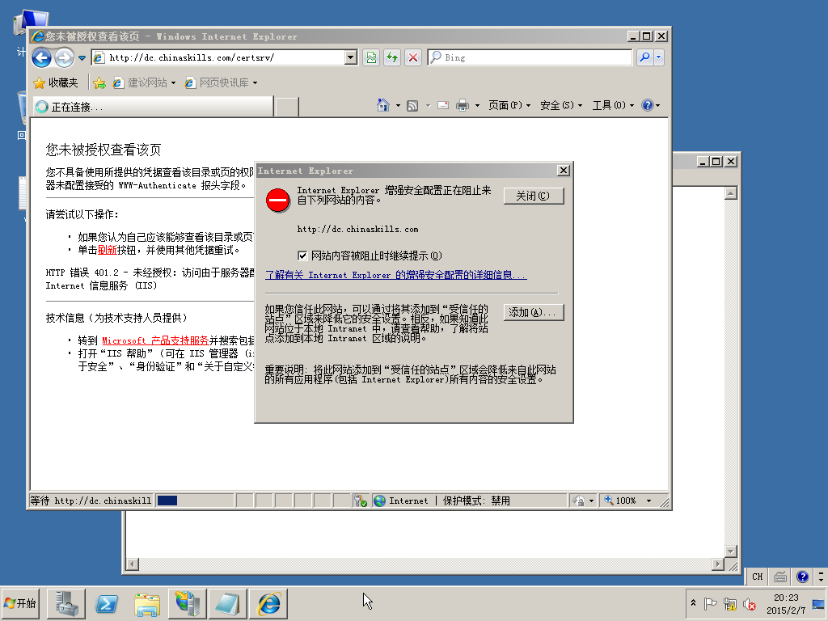
Task: Select the 正在连接 browser tab
Action: (x=153, y=107)
